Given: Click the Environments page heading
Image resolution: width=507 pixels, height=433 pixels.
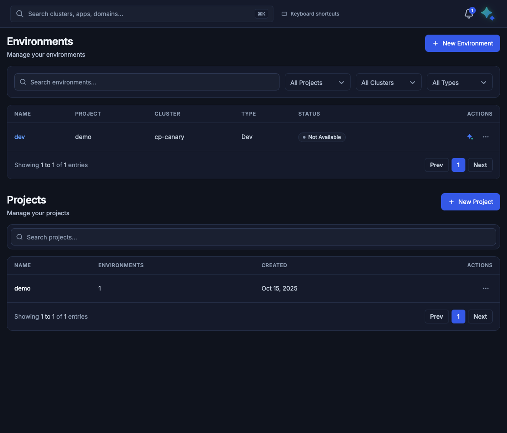Looking at the screenshot, I should pyautogui.click(x=40, y=42).
